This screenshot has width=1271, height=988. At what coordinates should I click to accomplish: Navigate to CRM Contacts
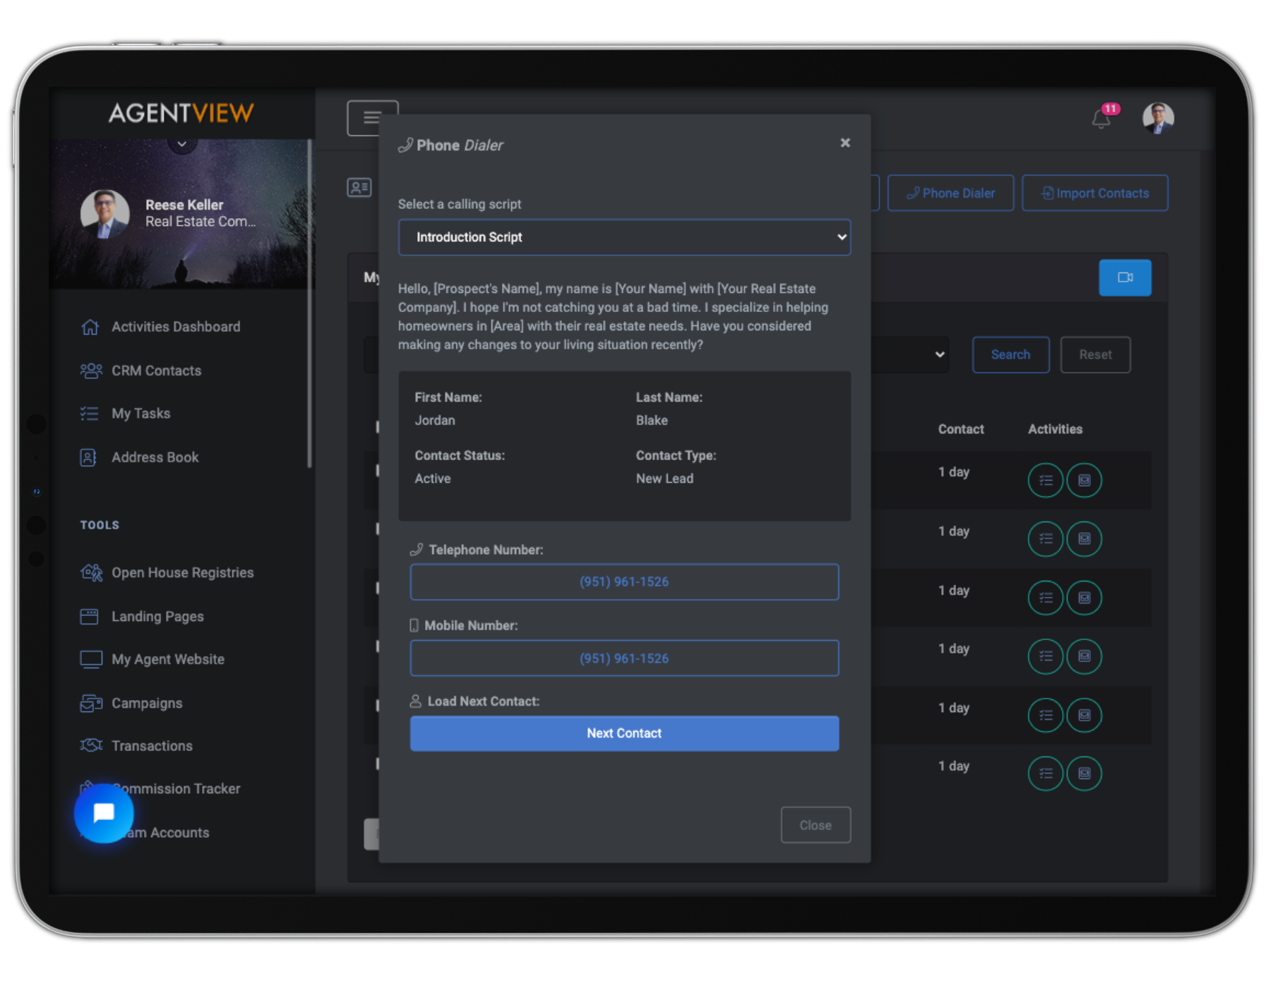pos(155,370)
